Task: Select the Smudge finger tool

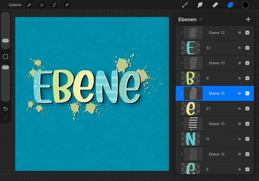Action: (200, 5)
